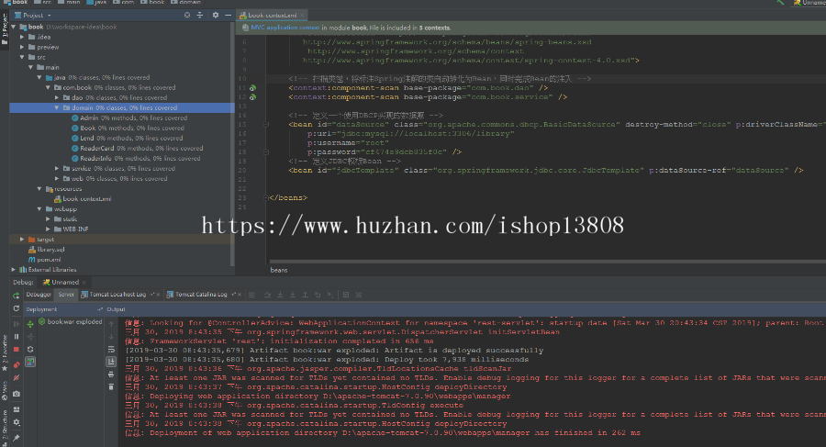
Task: Jump up in the Output console
Action: [111, 324]
